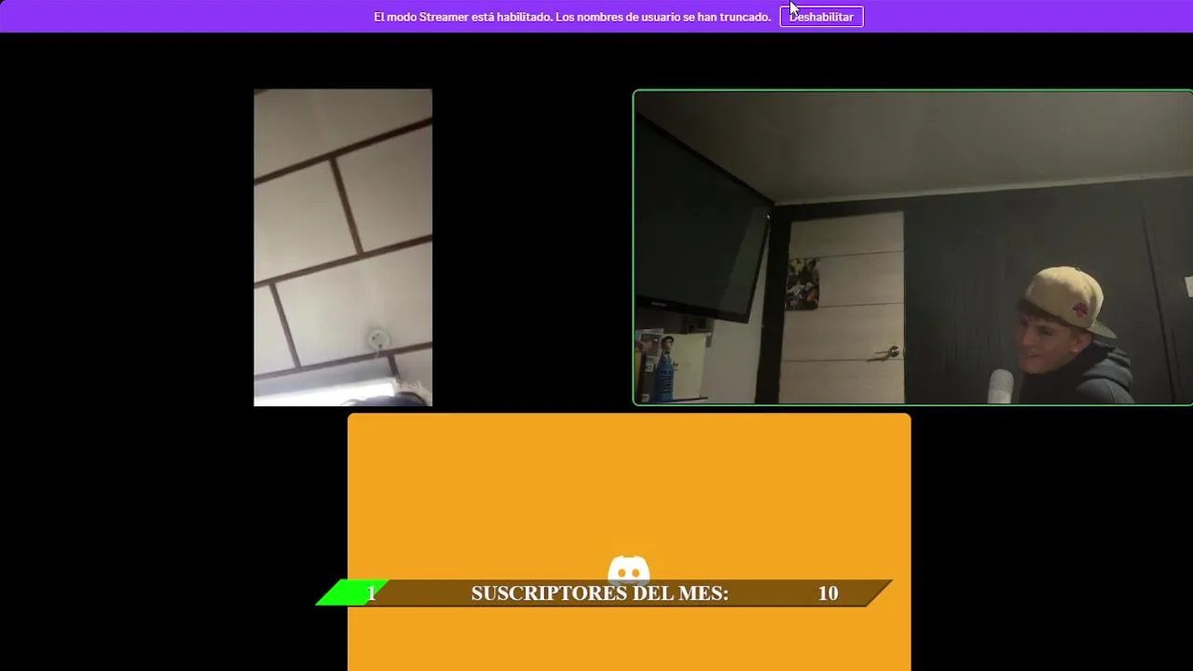The width and height of the screenshot is (1193, 671).
Task: Click the green progress bar showing 1
Action: coord(354,593)
